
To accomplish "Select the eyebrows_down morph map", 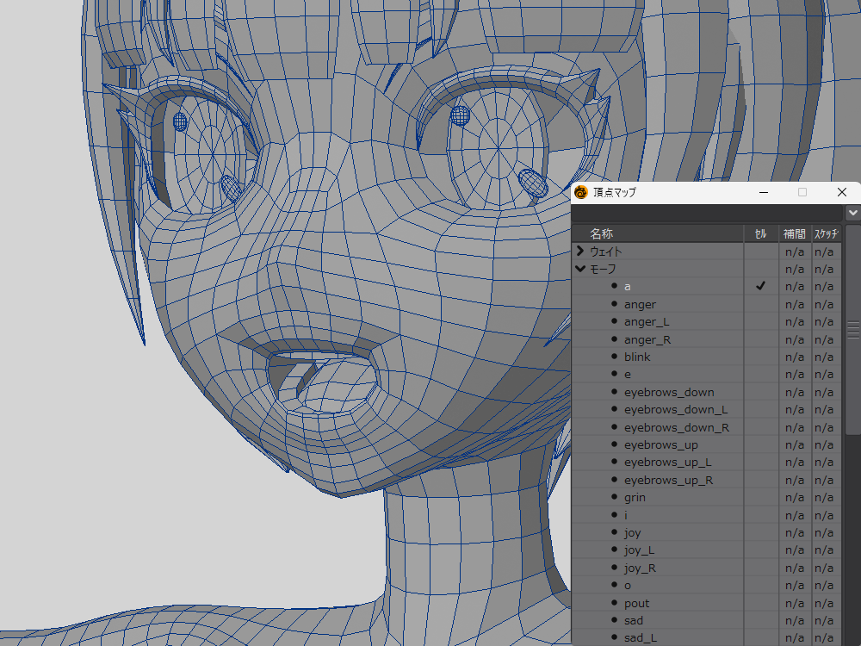I will 669,392.
